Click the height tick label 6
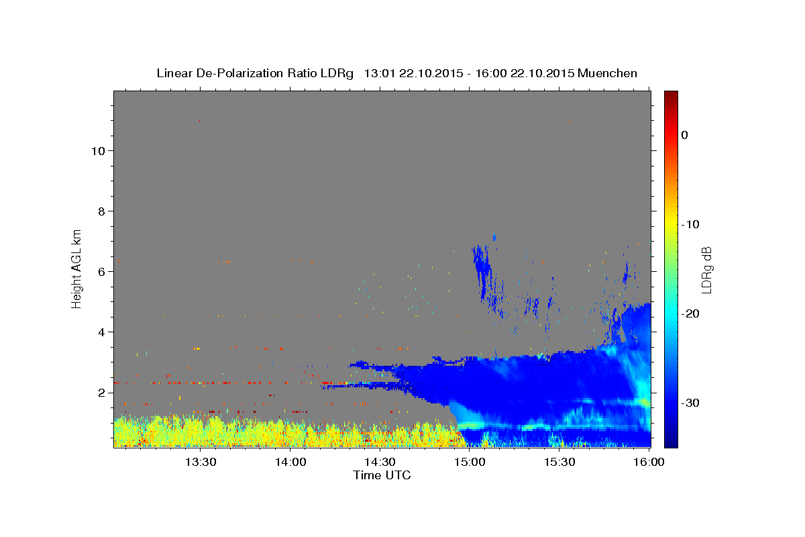This screenshot has width=805, height=537. 101,271
